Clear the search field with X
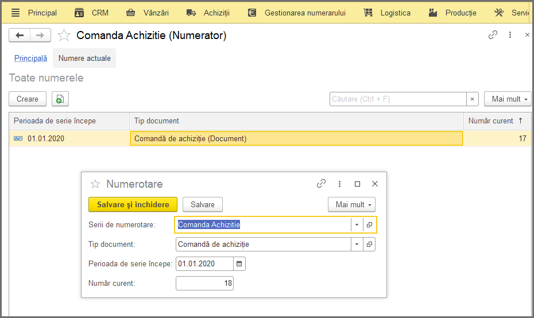The image size is (534, 318). click(473, 99)
